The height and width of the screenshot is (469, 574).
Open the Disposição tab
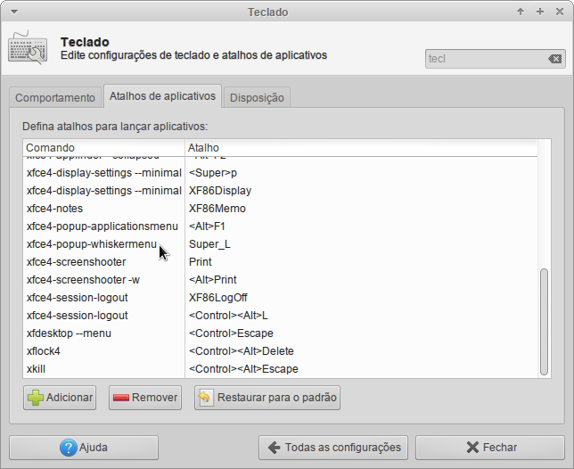point(257,98)
